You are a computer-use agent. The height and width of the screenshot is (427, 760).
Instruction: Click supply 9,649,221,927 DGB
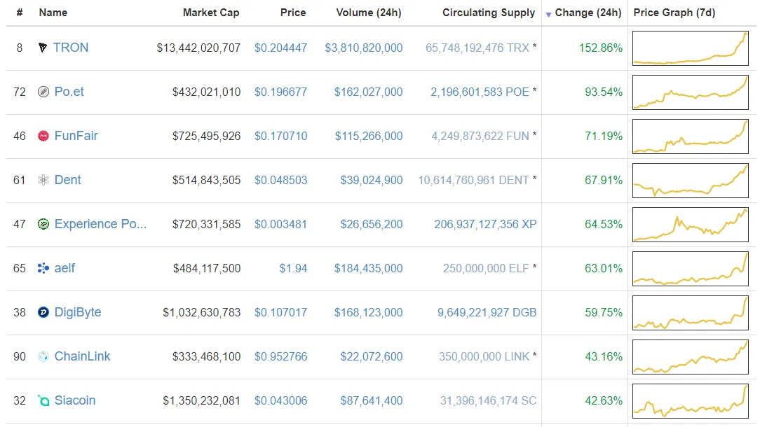coord(487,312)
